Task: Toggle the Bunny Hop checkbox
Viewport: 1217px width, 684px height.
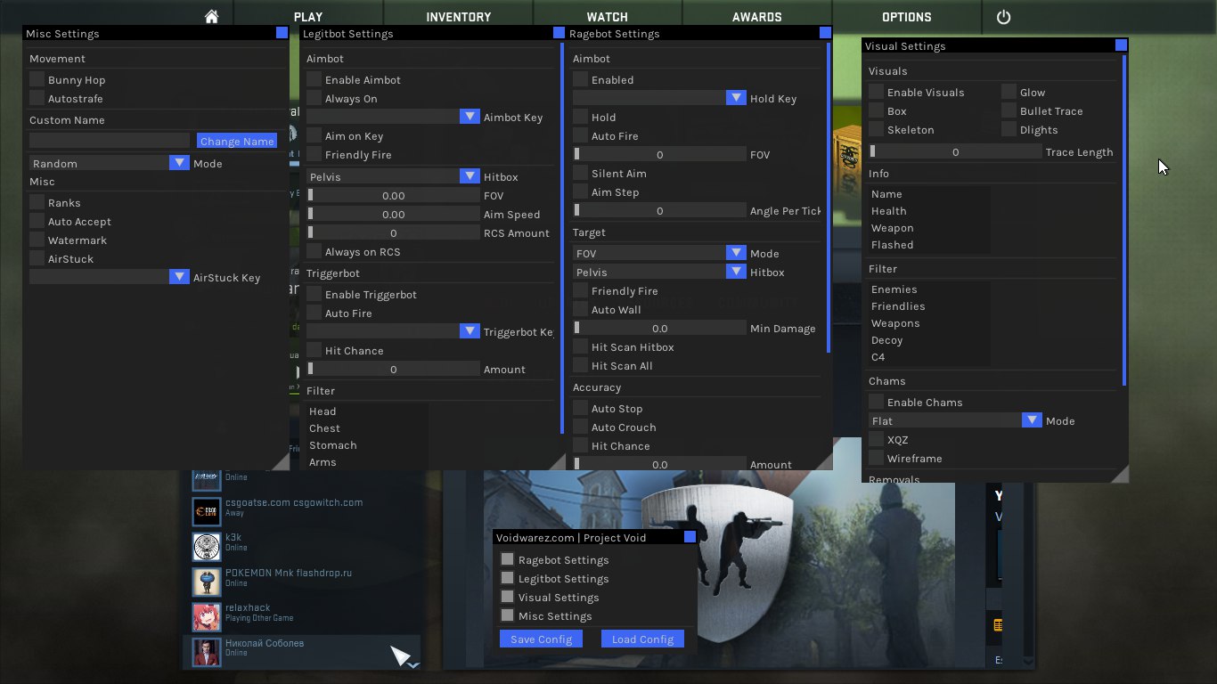Action: [37, 80]
